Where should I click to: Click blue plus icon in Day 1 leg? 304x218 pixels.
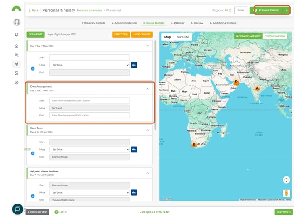tap(33, 69)
